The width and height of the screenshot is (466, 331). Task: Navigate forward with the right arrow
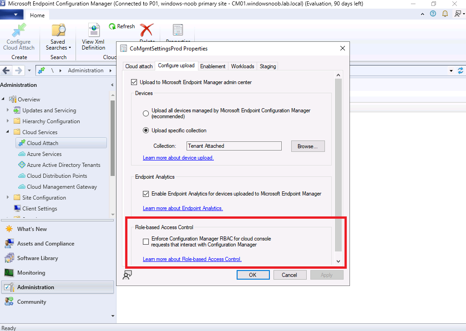tap(18, 70)
